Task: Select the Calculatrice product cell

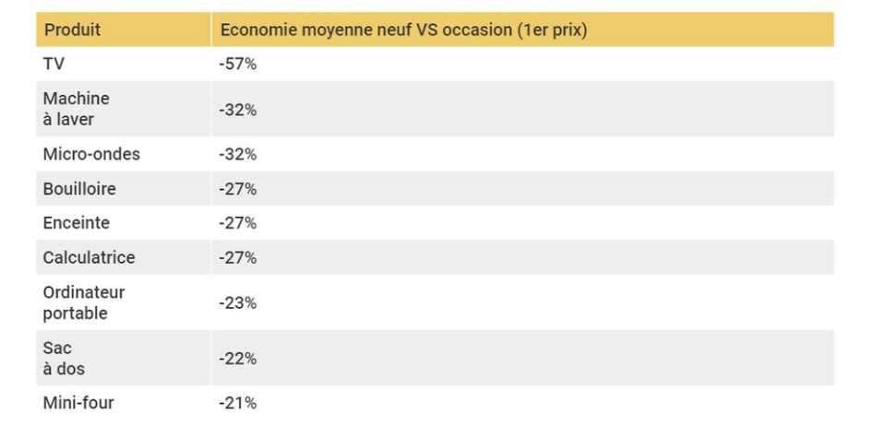Action: click(89, 257)
